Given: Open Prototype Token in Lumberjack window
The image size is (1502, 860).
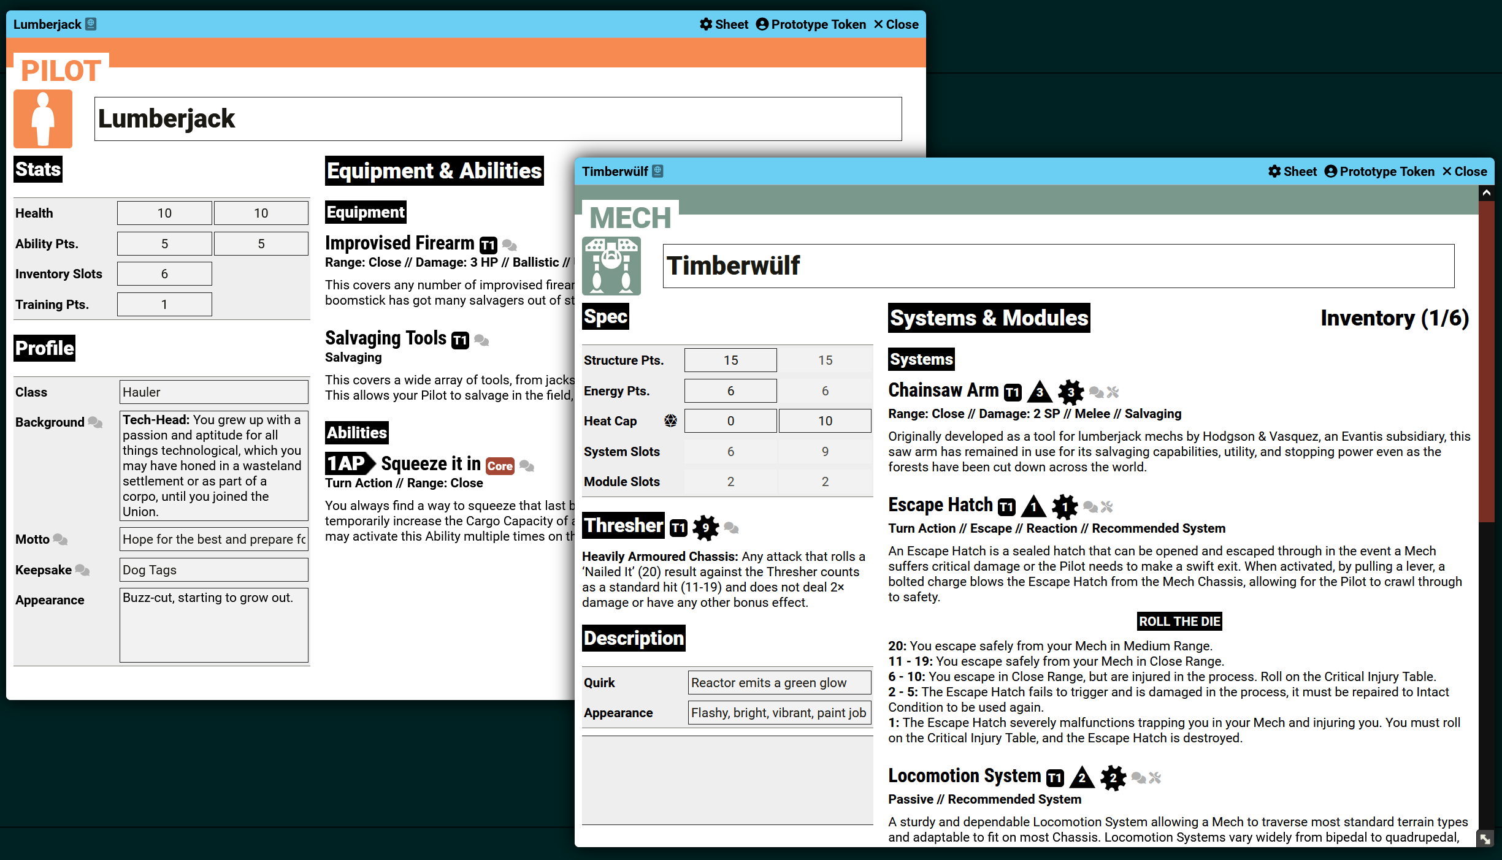Looking at the screenshot, I should point(811,25).
